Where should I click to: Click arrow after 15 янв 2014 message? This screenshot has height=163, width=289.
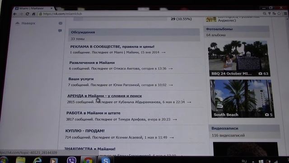tap(163, 53)
